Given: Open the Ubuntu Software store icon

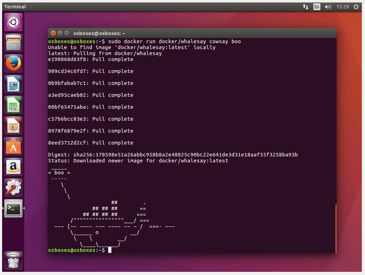Looking at the screenshot, I should point(13,146).
